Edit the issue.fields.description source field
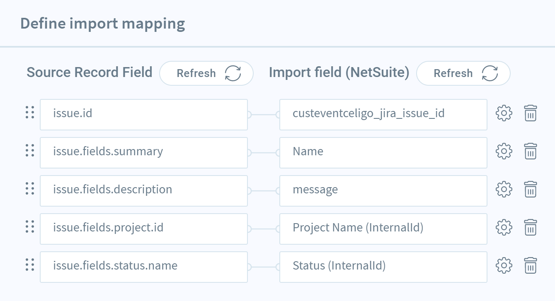The height and width of the screenshot is (301, 555). point(144,190)
